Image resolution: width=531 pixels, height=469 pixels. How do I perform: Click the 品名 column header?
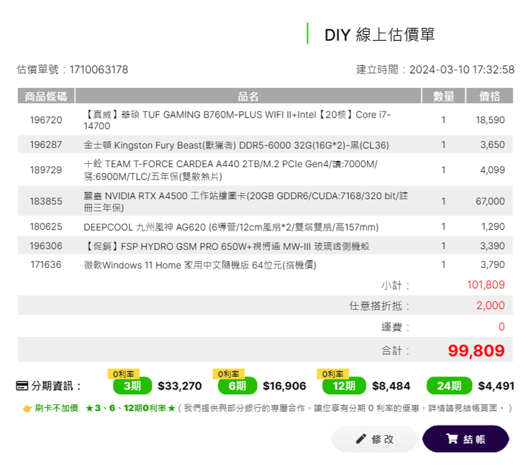248,96
